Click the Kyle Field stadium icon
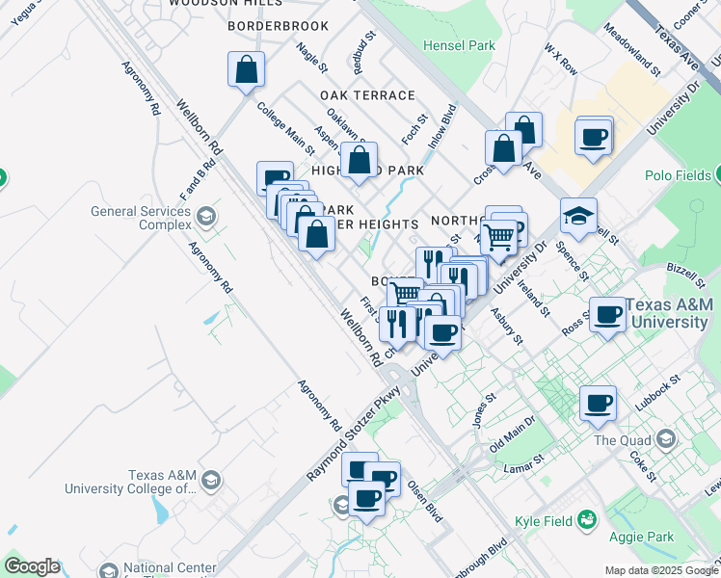The width and height of the screenshot is (721, 578). click(x=587, y=520)
